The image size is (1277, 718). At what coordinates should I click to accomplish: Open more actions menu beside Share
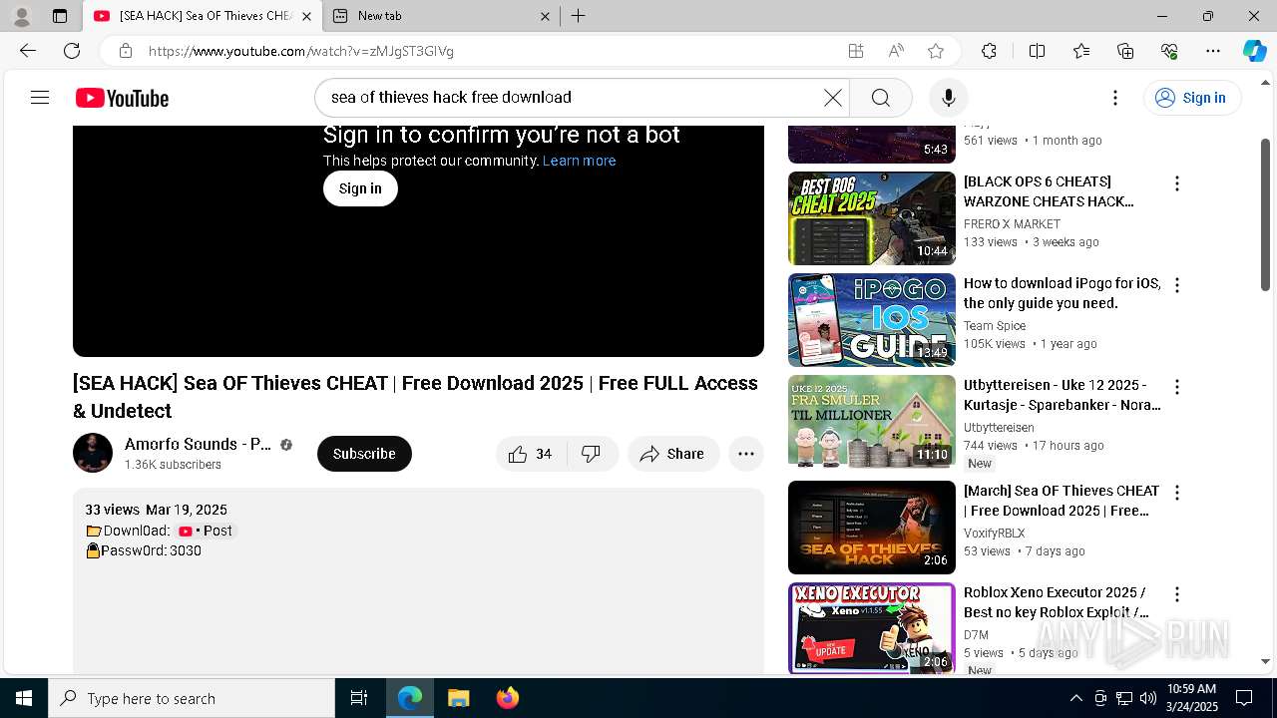click(x=746, y=454)
